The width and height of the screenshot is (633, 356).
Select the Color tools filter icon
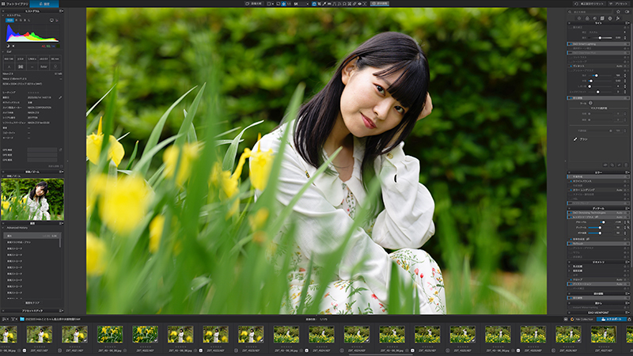coord(587,18)
